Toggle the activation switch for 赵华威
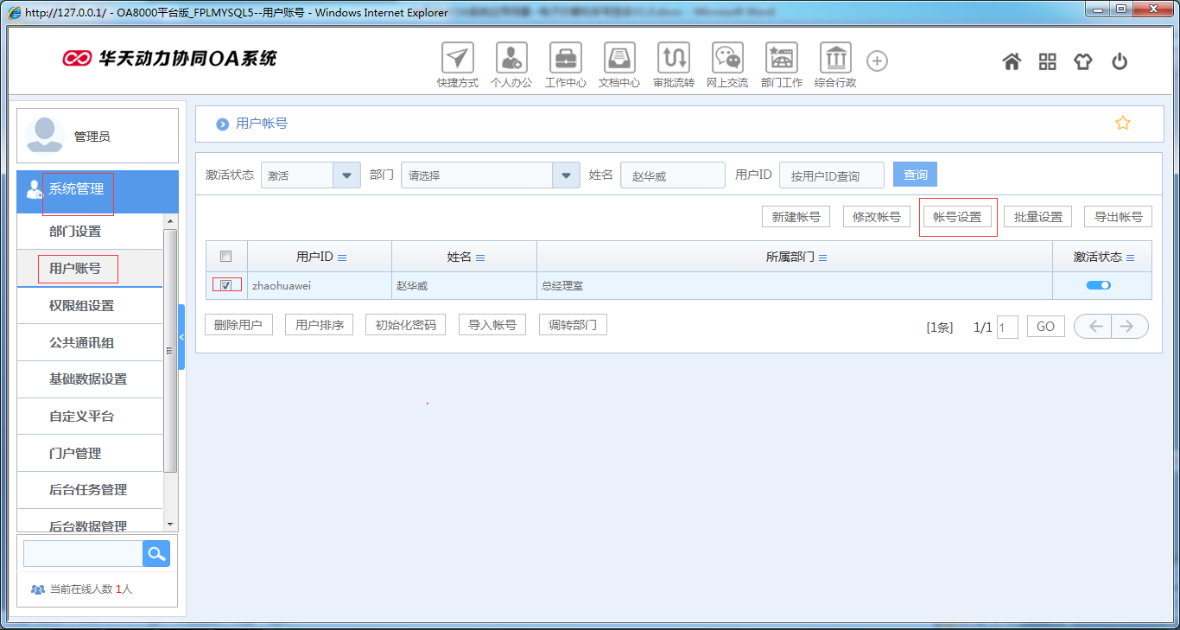This screenshot has width=1180, height=630. 1099,284
